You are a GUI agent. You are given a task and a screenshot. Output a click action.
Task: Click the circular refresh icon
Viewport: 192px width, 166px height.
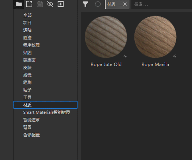pyautogui.click(x=98, y=4)
